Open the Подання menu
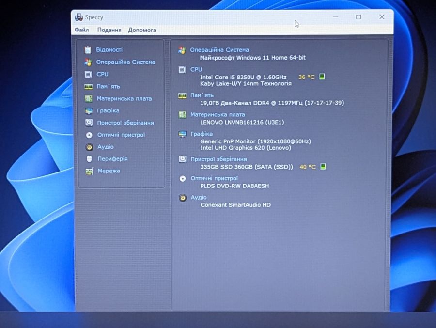436x328 pixels. [109, 30]
